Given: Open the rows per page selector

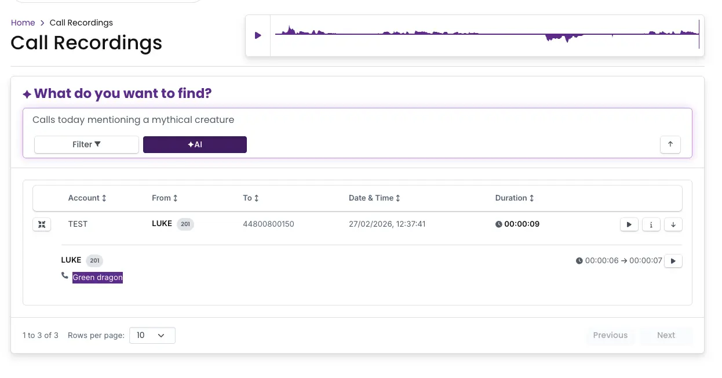Looking at the screenshot, I should [152, 335].
